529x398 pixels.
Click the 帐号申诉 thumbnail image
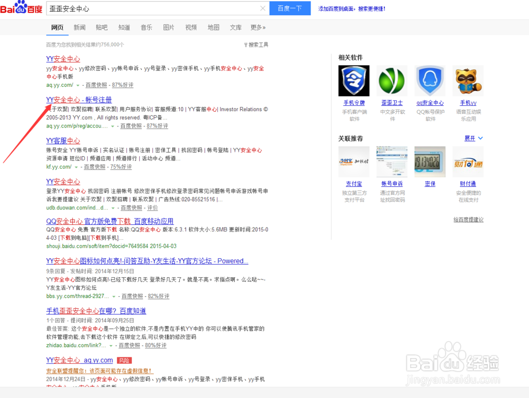click(x=392, y=162)
